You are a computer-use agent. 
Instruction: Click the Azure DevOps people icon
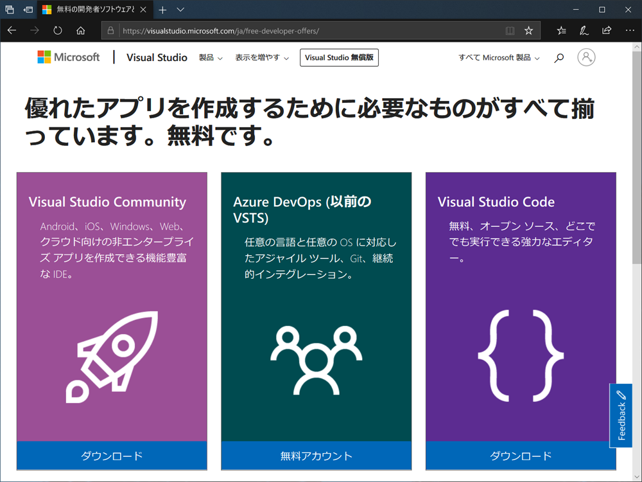click(x=317, y=361)
